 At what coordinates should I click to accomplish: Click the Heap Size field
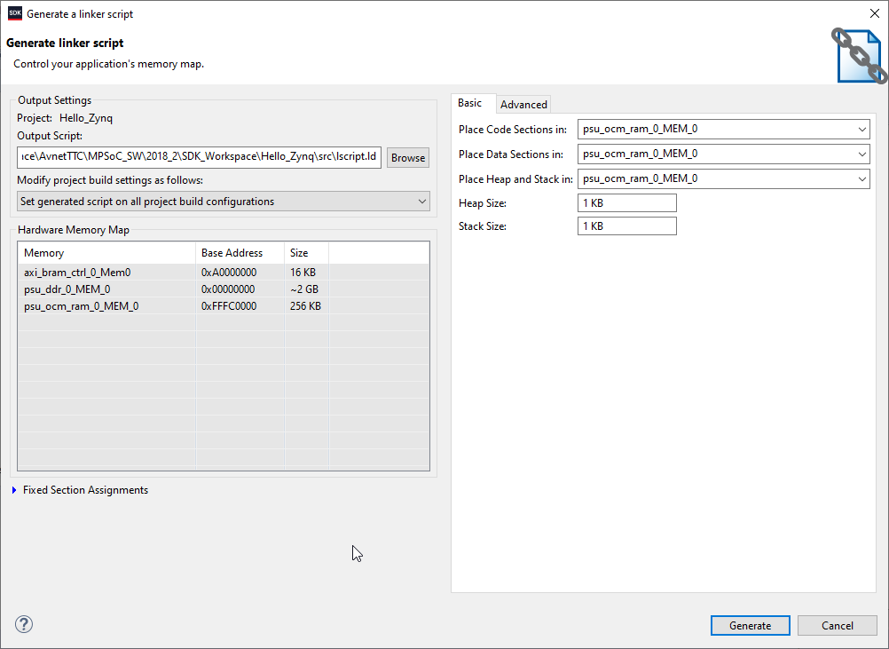tap(626, 203)
